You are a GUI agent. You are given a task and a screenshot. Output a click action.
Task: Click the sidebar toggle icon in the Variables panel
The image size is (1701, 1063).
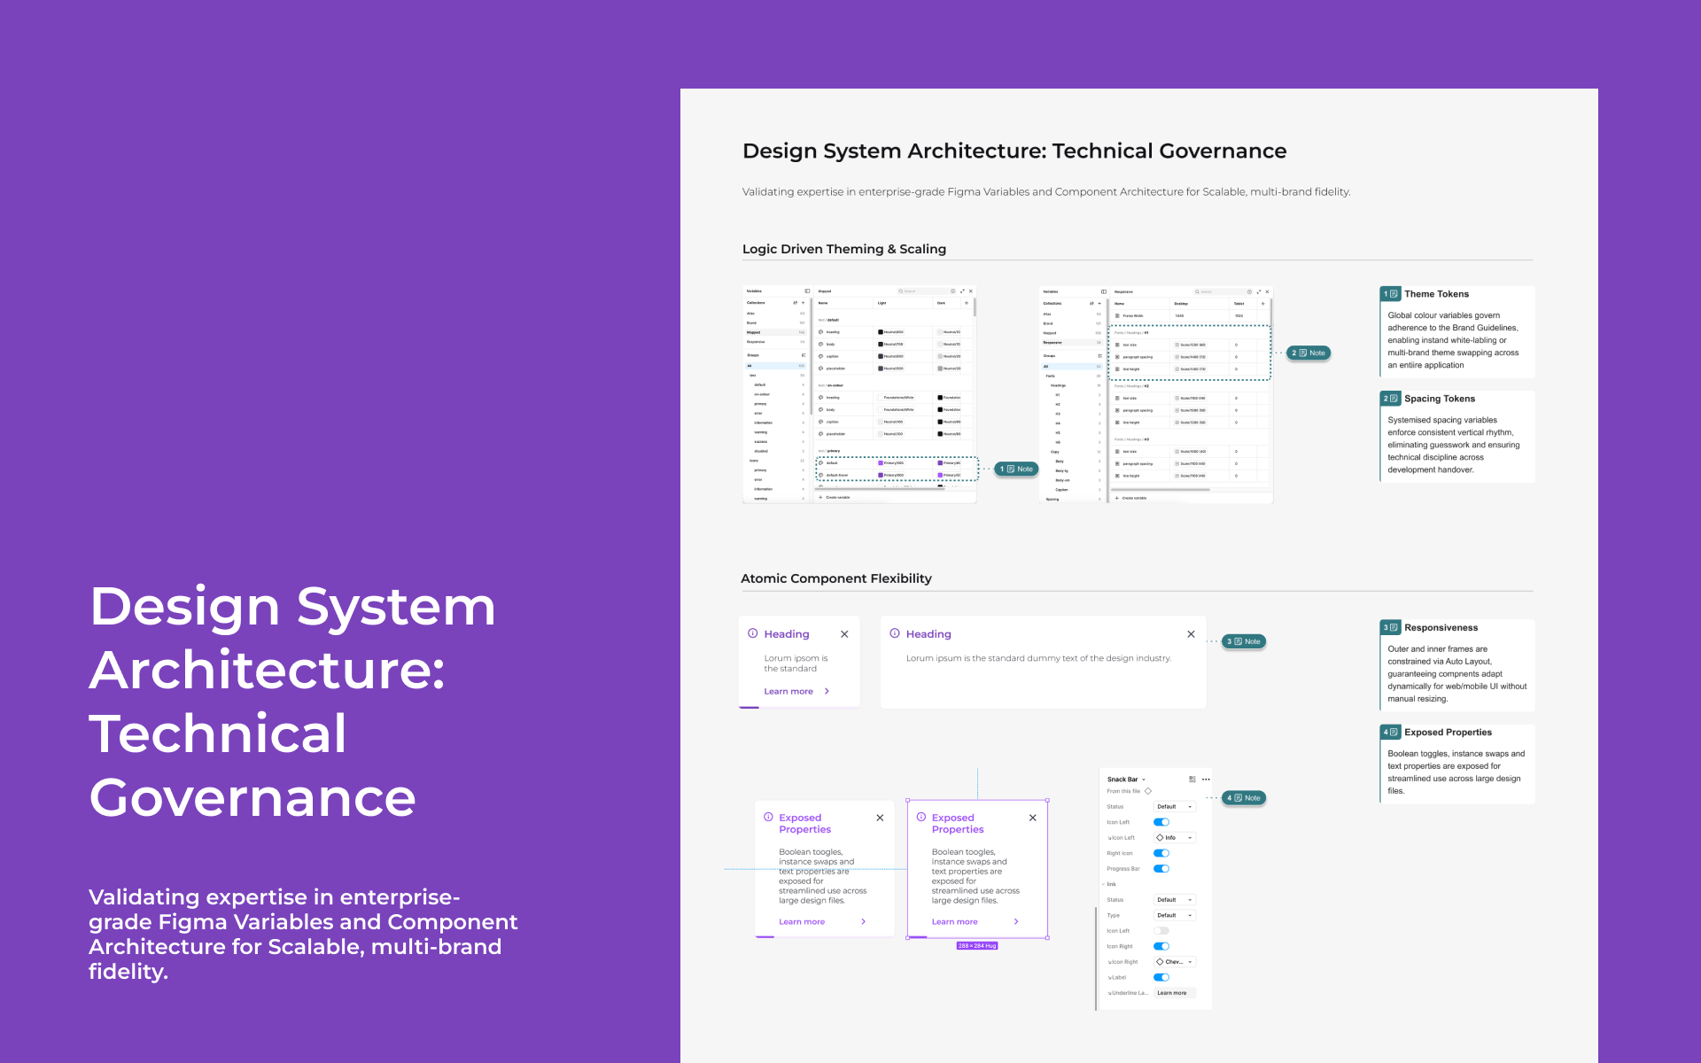click(x=807, y=291)
